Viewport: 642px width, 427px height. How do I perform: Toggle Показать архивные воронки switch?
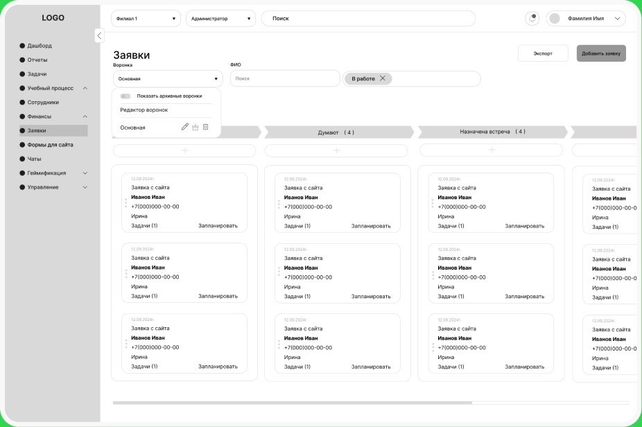click(125, 96)
